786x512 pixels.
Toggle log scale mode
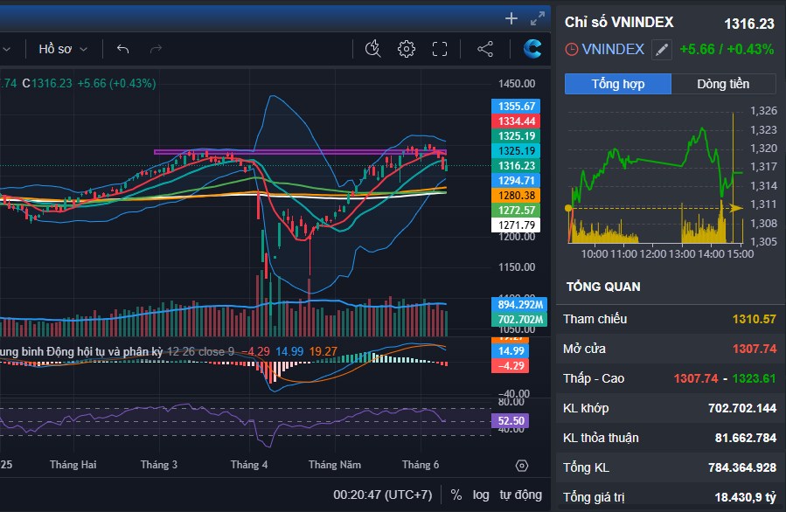[480, 495]
